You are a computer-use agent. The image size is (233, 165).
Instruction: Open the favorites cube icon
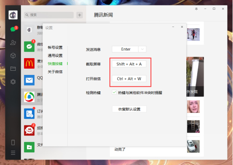point(13,56)
